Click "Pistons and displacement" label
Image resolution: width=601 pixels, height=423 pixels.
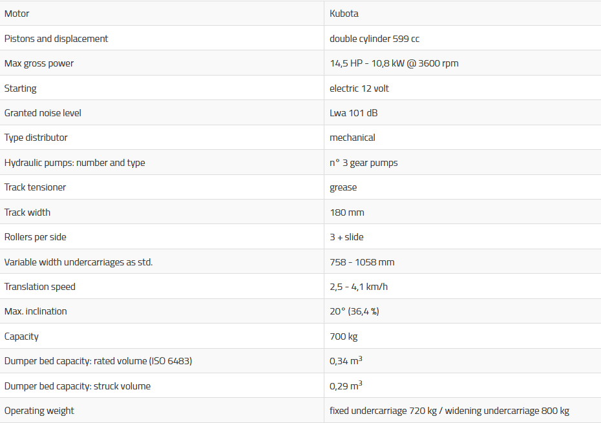point(56,39)
